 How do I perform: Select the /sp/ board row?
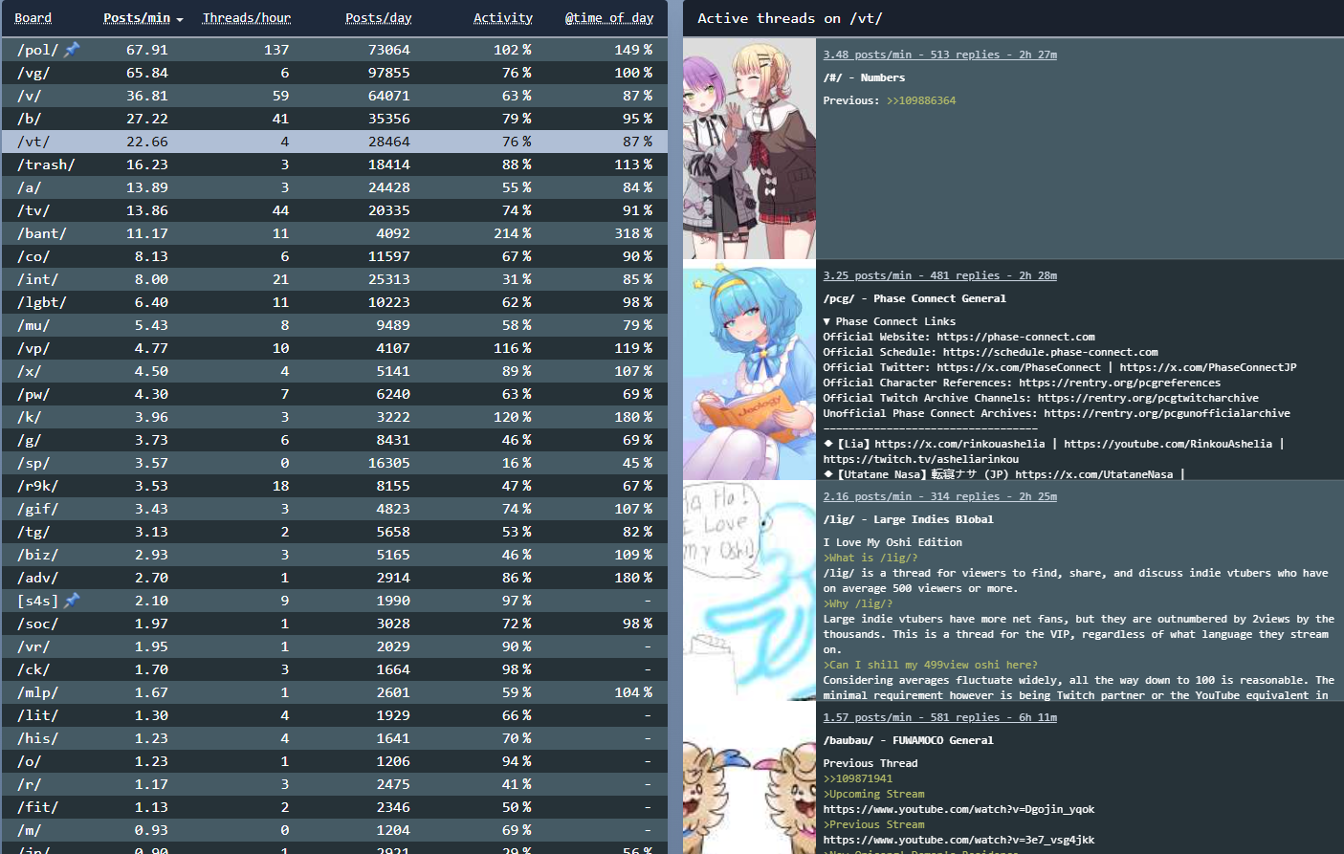[x=335, y=463]
